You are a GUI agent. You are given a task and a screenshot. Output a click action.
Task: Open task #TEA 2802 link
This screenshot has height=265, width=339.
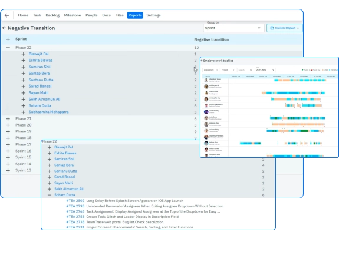75,201
